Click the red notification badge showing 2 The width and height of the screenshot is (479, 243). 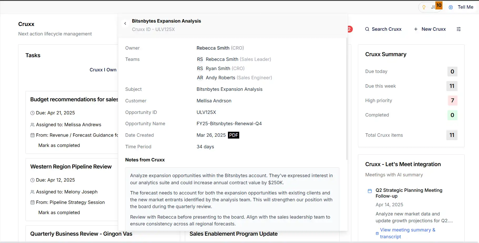coord(350,29)
